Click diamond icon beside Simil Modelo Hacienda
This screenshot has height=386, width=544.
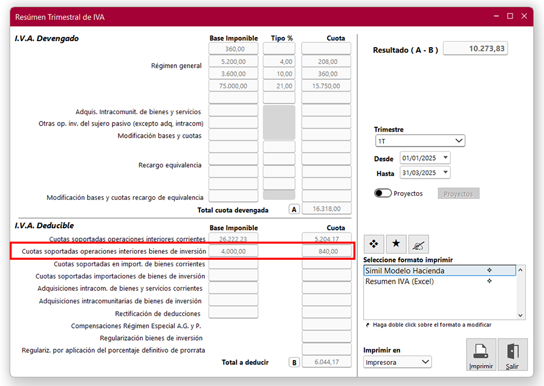coord(490,271)
